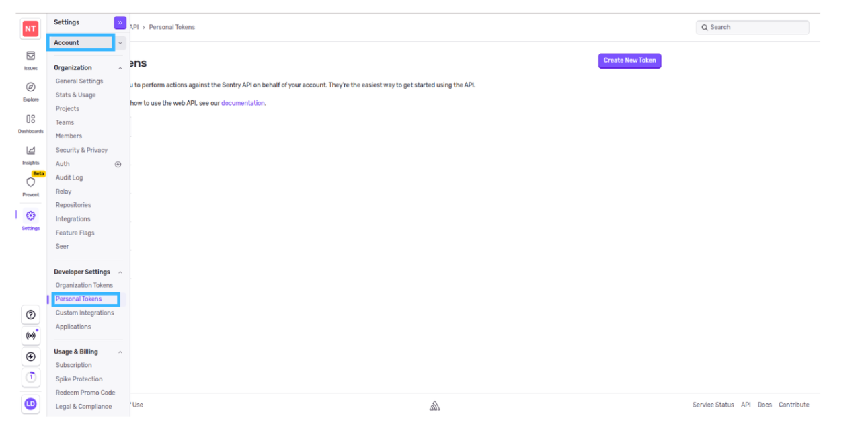This screenshot has height=437, width=866.
Task: Open the Dashboards icon
Action: [x=30, y=119]
